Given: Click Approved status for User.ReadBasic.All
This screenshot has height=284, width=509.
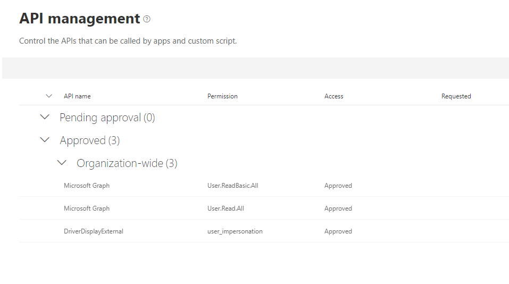Looking at the screenshot, I should (x=338, y=186).
